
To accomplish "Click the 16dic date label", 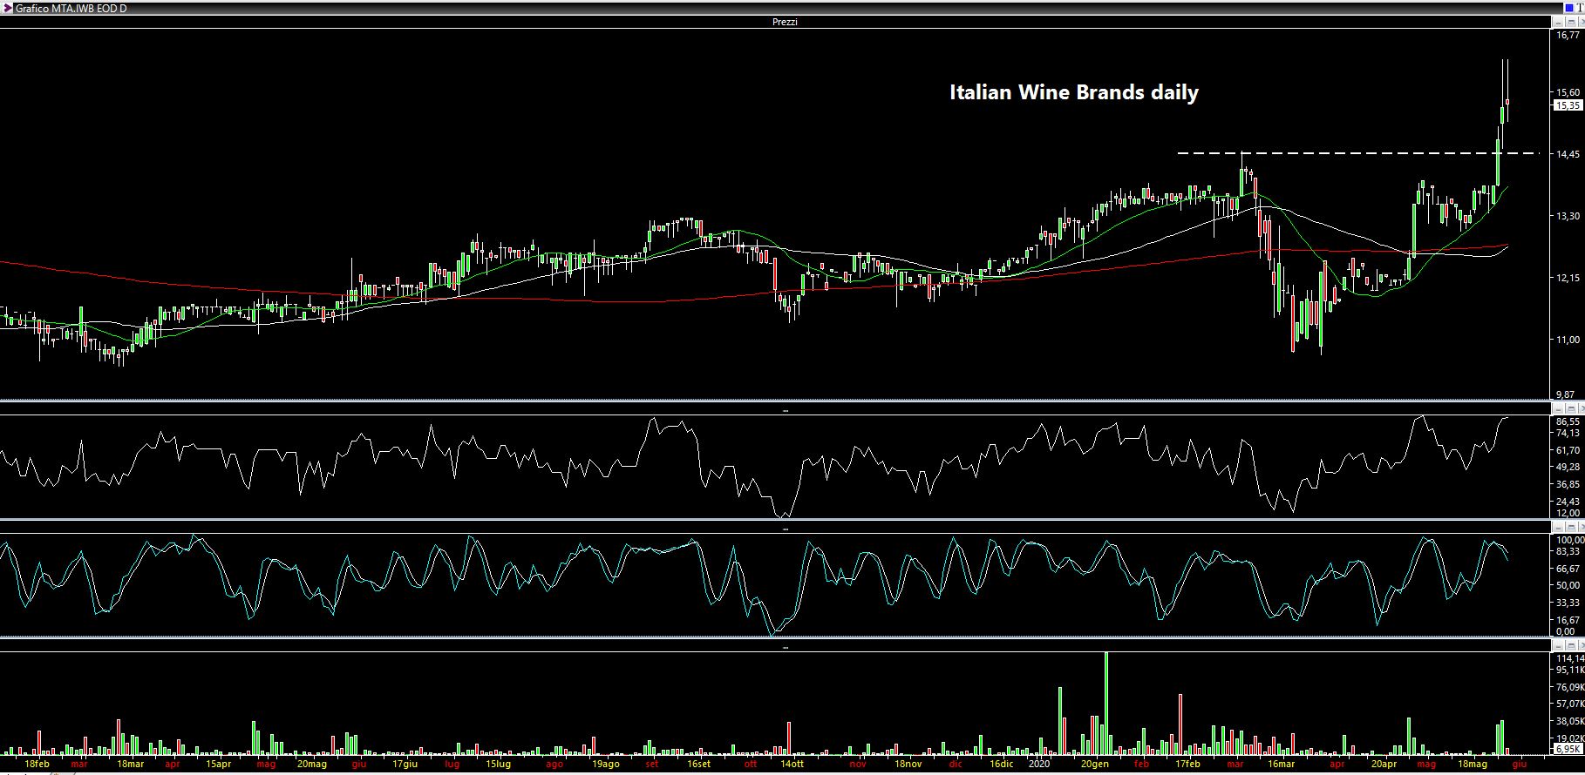I will coord(1002,765).
